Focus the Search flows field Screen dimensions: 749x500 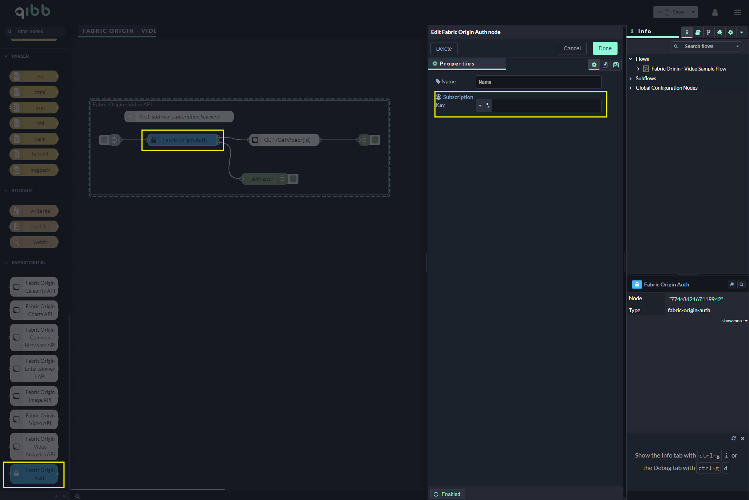click(706, 46)
